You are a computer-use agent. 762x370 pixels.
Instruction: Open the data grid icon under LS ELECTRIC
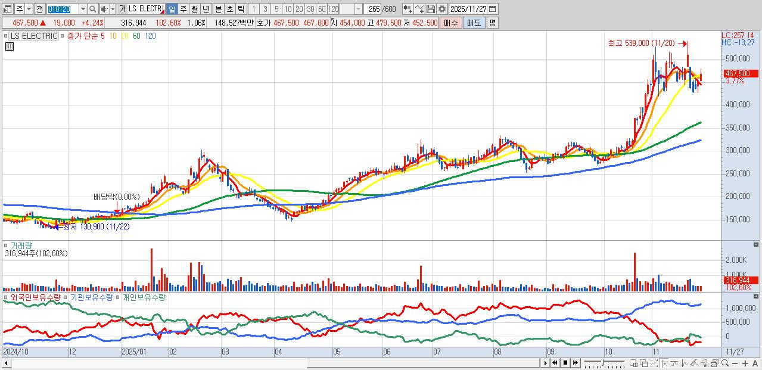[10, 46]
